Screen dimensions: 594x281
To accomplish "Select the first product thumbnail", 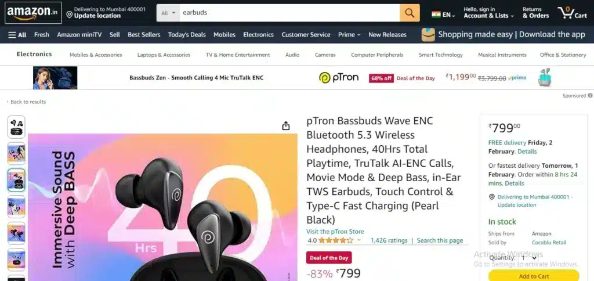I will [x=16, y=127].
